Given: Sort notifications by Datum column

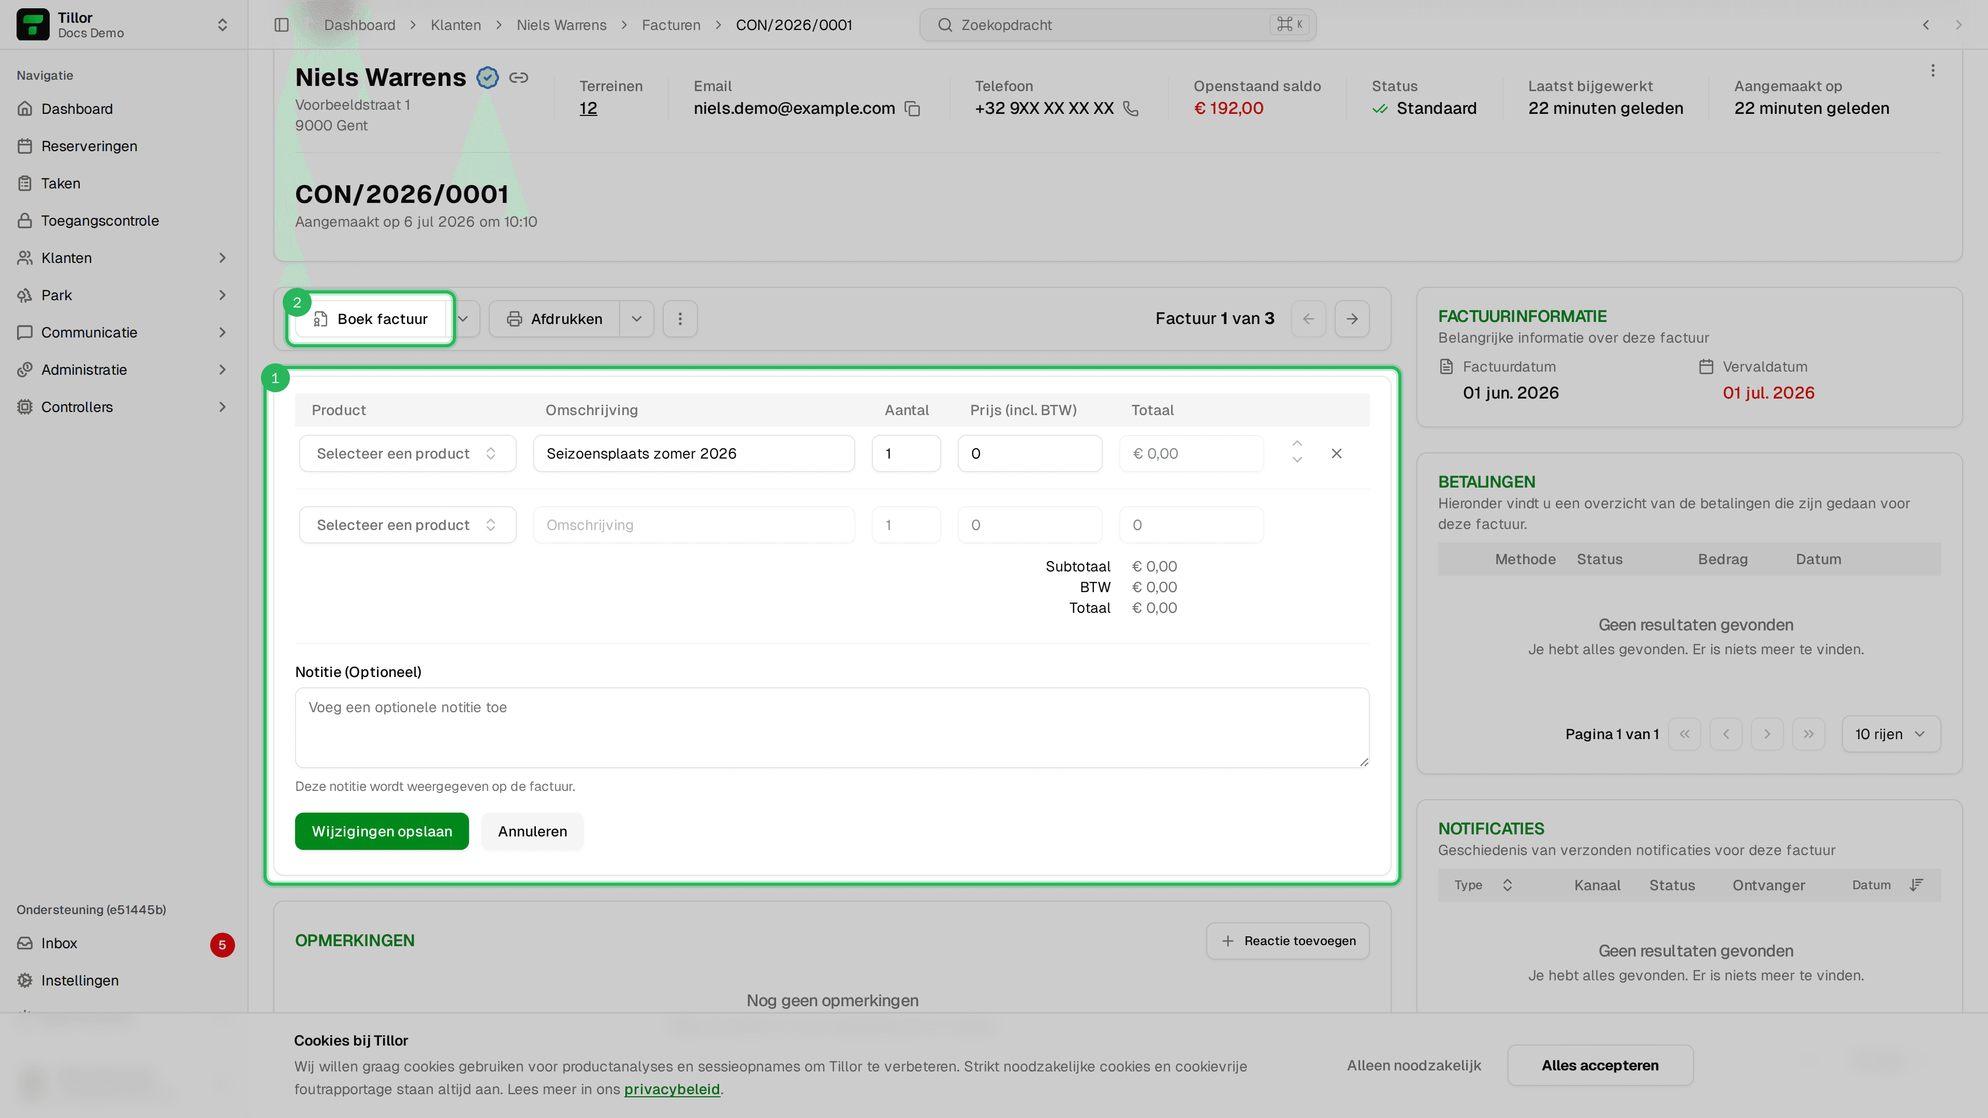Looking at the screenshot, I should 1887,885.
